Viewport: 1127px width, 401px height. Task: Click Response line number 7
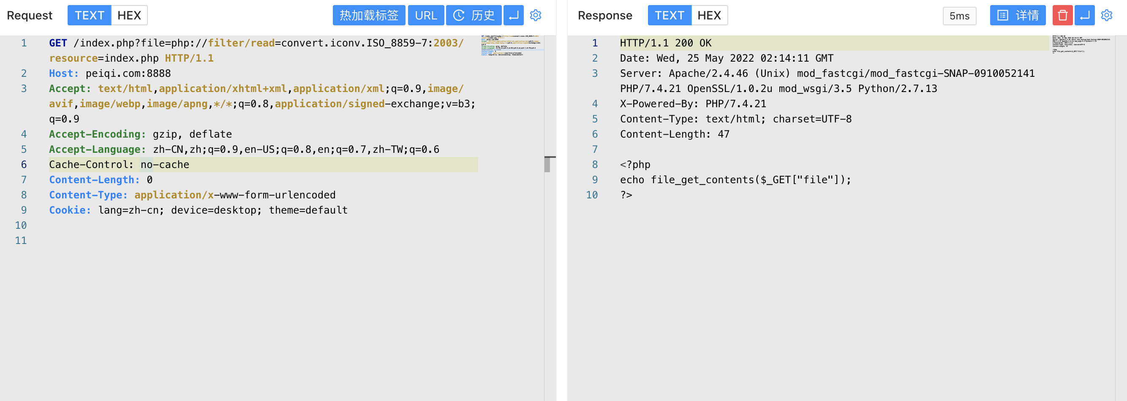(x=595, y=149)
